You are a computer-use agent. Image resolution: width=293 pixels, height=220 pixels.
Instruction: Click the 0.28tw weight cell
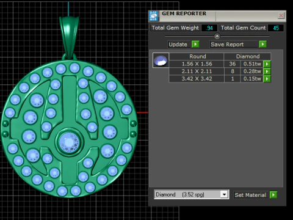252,71
